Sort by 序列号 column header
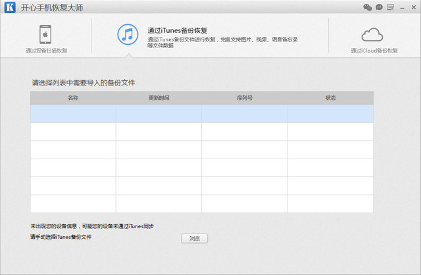Screen dimensions: 421x275 (245, 98)
